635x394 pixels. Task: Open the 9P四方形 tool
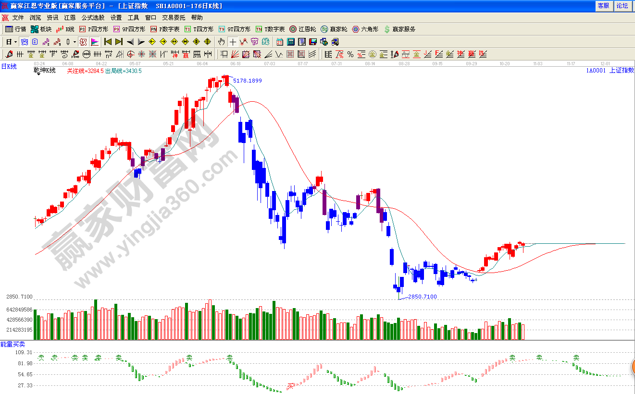[x=129, y=29]
